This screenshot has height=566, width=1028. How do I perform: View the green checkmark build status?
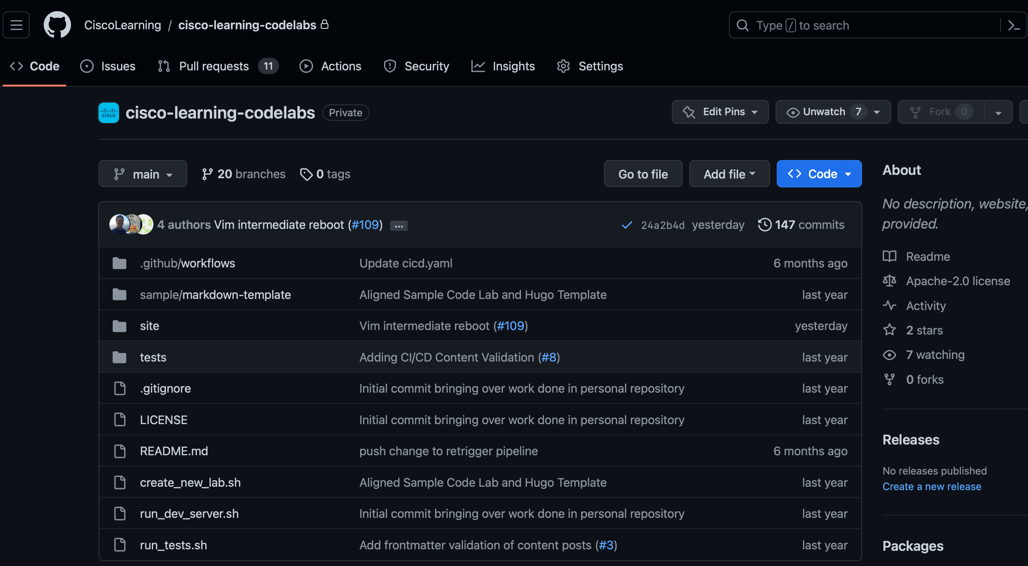click(627, 225)
